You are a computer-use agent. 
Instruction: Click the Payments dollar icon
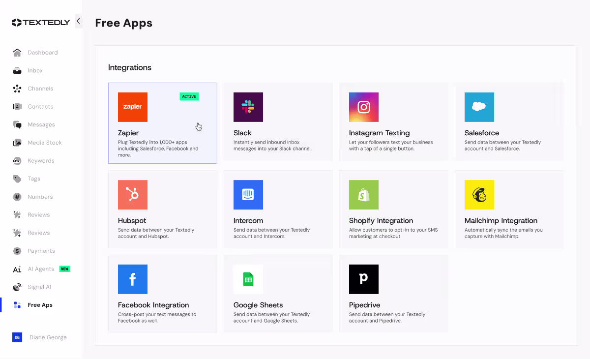[x=17, y=251]
